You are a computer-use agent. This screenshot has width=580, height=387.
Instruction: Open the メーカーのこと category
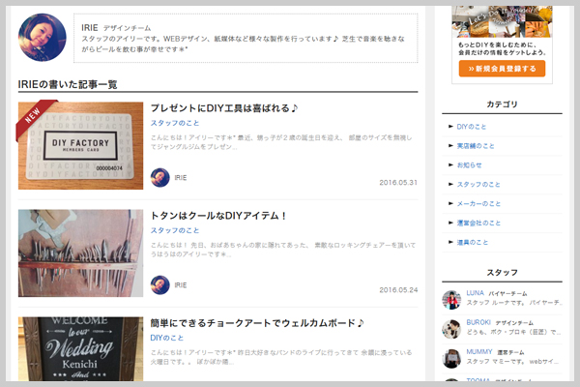pyautogui.click(x=478, y=204)
